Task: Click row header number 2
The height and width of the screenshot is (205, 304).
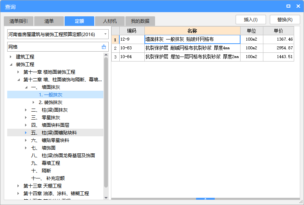Action: pos(116,48)
